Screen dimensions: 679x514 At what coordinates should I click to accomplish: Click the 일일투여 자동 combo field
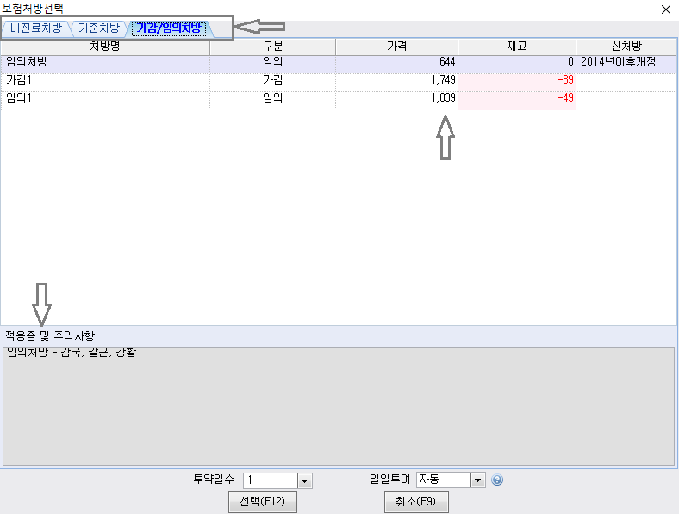(x=444, y=480)
